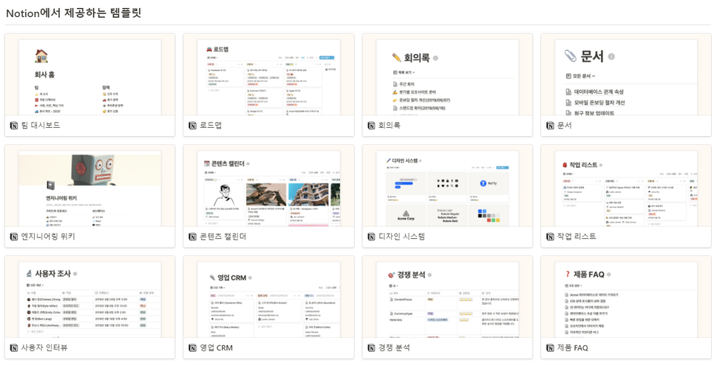Click the color palette tile in 디자인 시스템

(489, 215)
